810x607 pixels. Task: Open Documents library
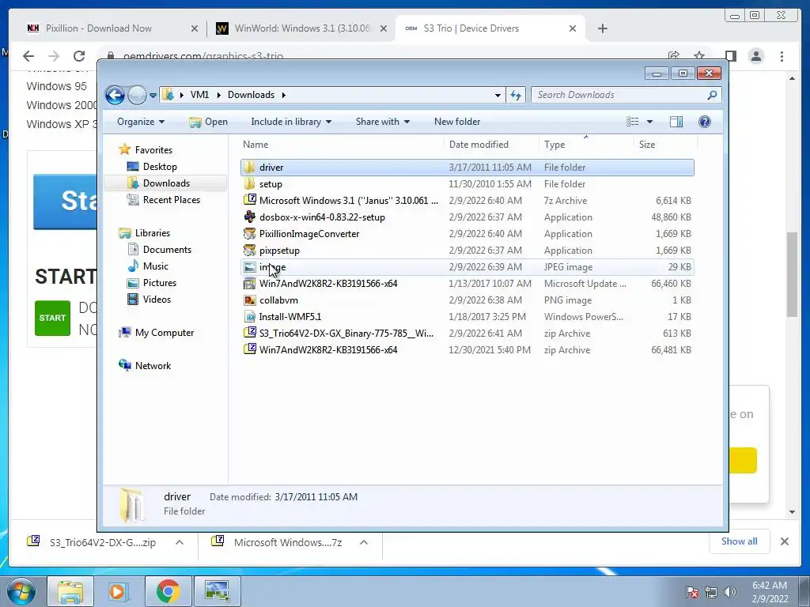[x=167, y=249]
